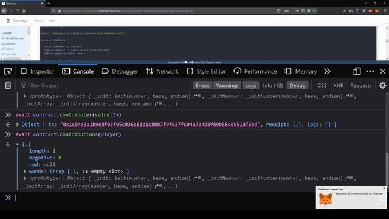Dismiss the Confirmed transaction notification
This screenshot has height=219, width=389.
tap(384, 189)
